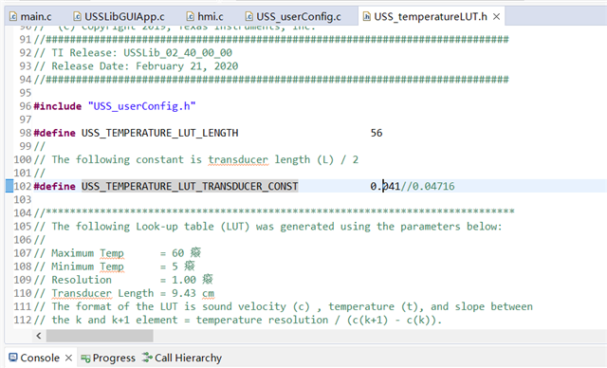
Task: Click the blue marker beside line 102
Action: (9, 186)
